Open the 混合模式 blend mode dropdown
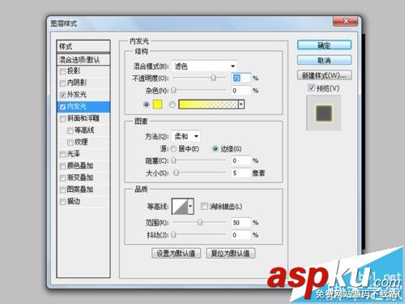The image size is (405, 304). pyautogui.click(x=204, y=66)
